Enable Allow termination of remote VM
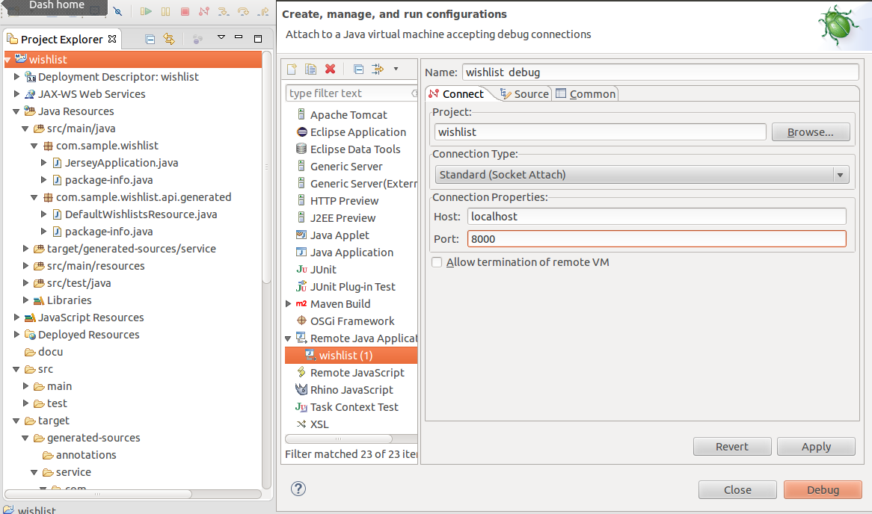Image resolution: width=872 pixels, height=514 pixels. tap(437, 262)
